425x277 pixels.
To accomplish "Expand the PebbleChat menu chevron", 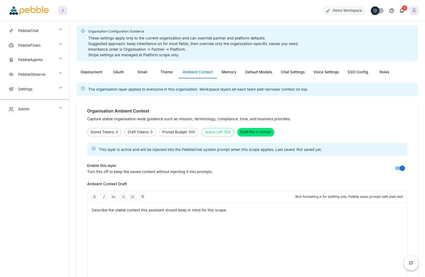I will pyautogui.click(x=61, y=30).
